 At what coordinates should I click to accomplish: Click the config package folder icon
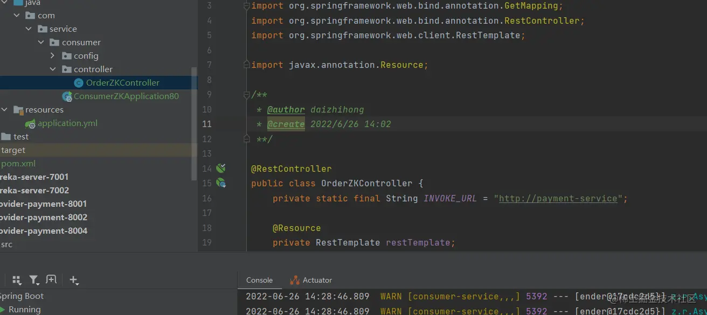tap(67, 56)
